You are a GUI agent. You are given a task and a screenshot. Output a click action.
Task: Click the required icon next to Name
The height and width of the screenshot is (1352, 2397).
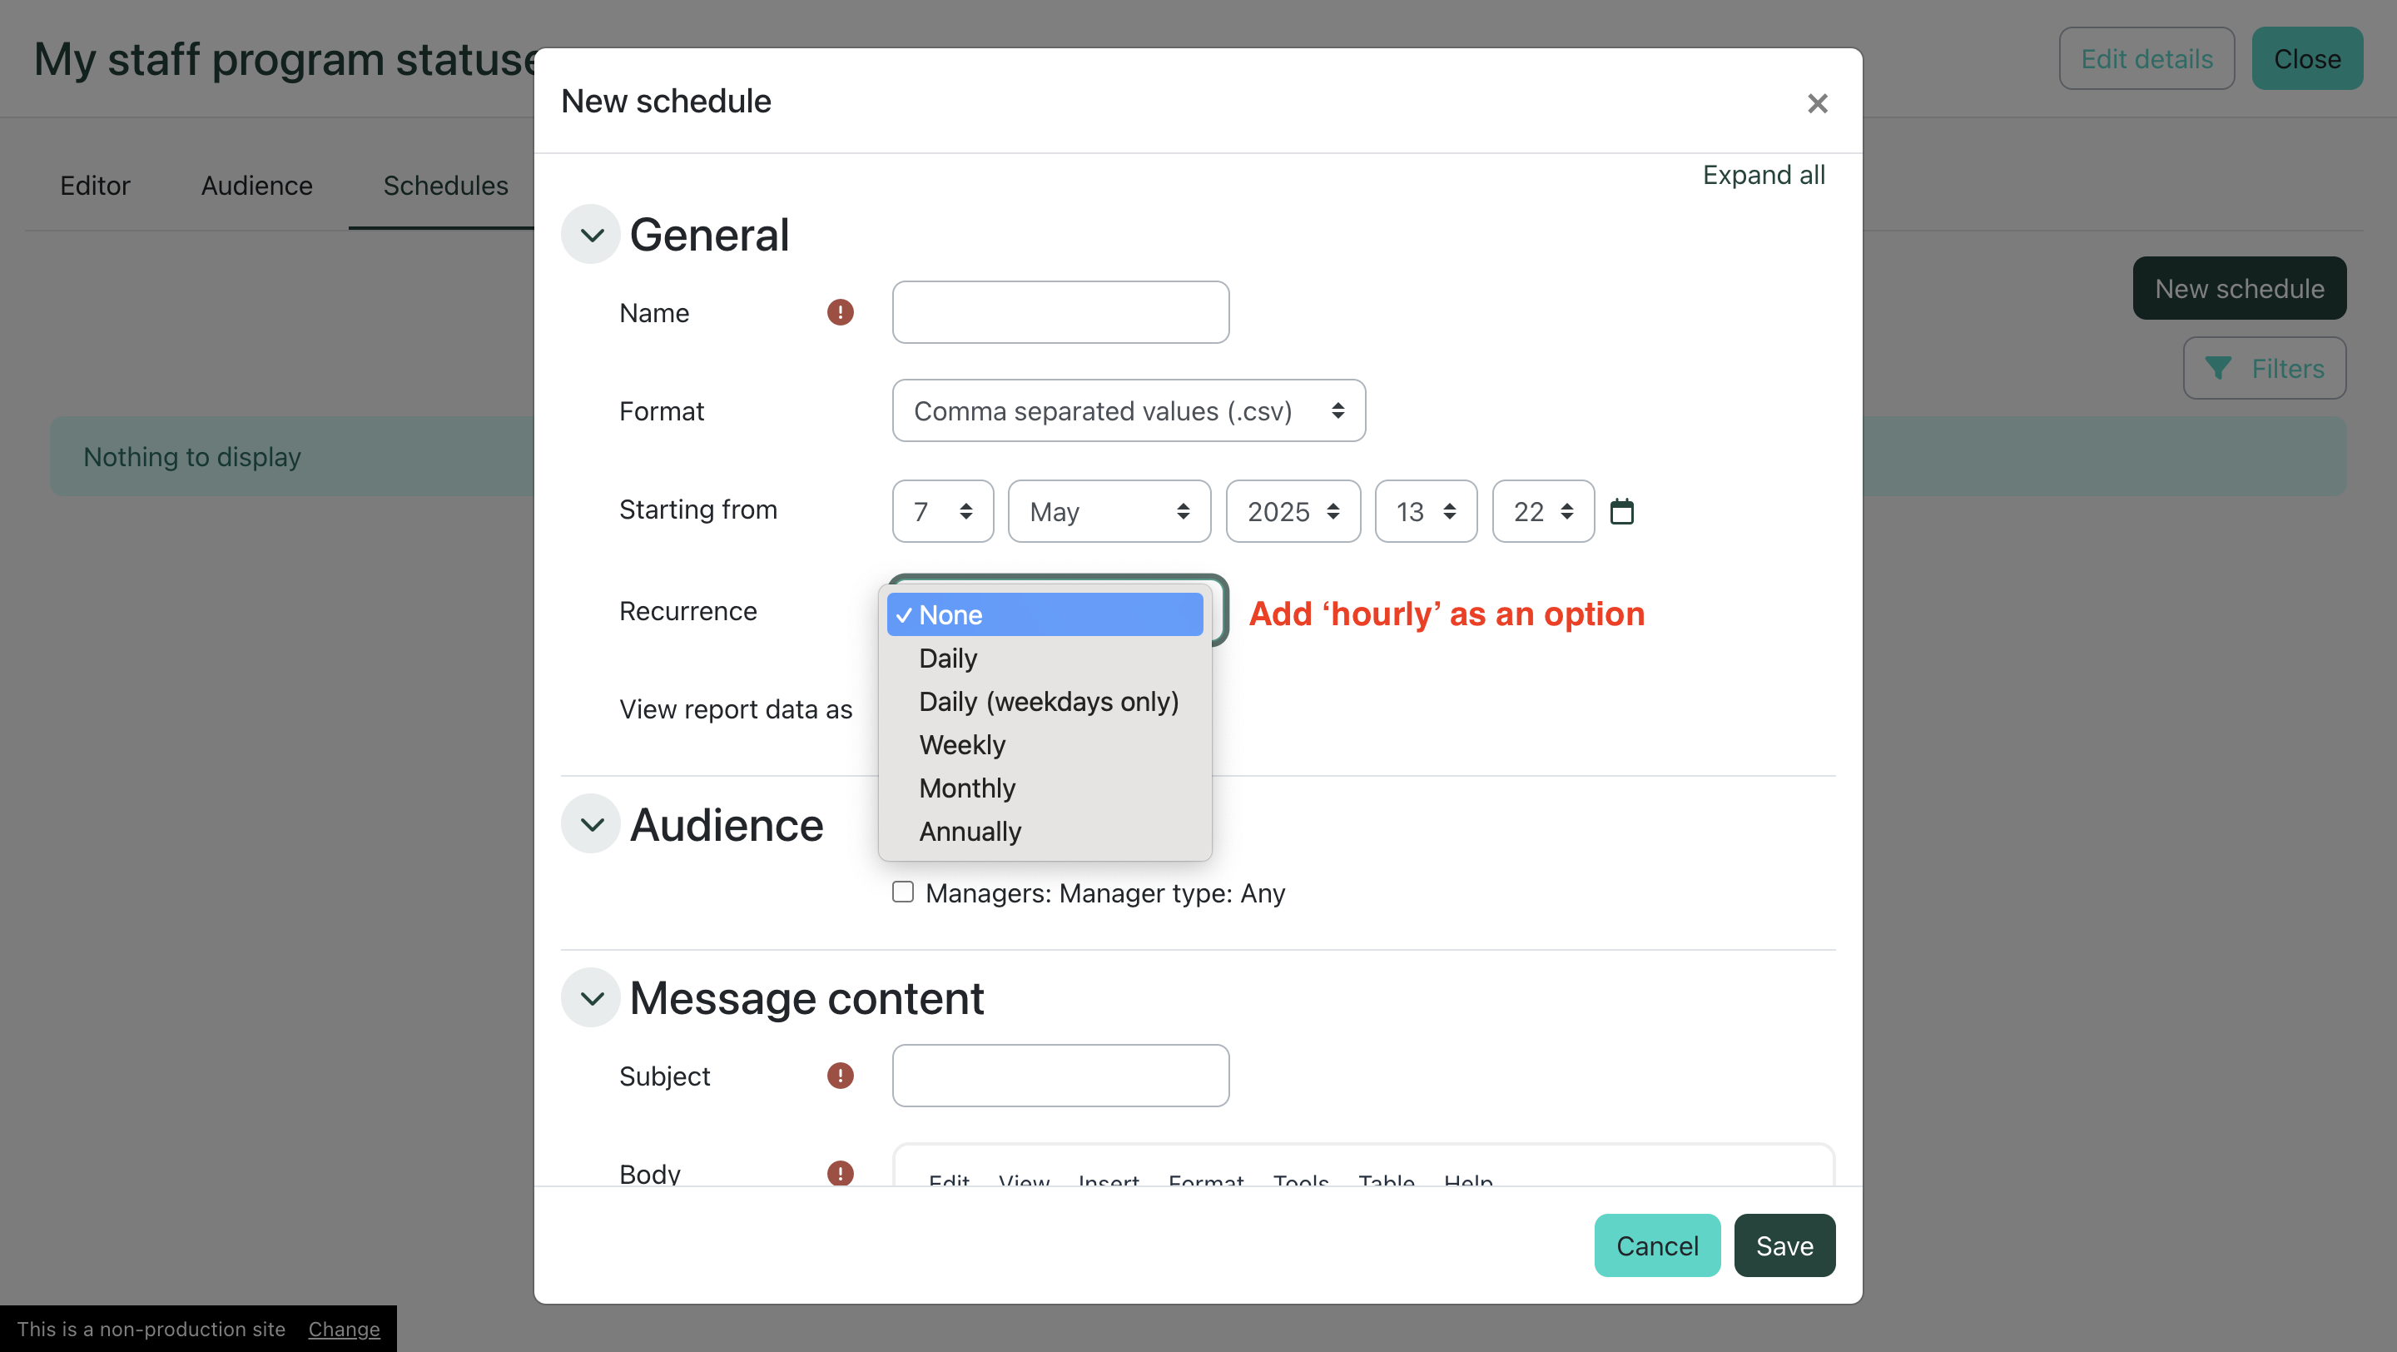click(839, 311)
